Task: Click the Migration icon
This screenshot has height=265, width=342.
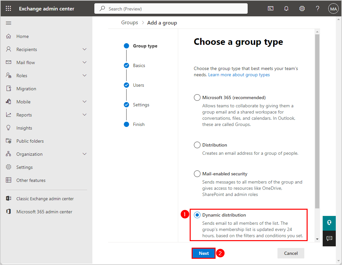Action: (x=9, y=88)
